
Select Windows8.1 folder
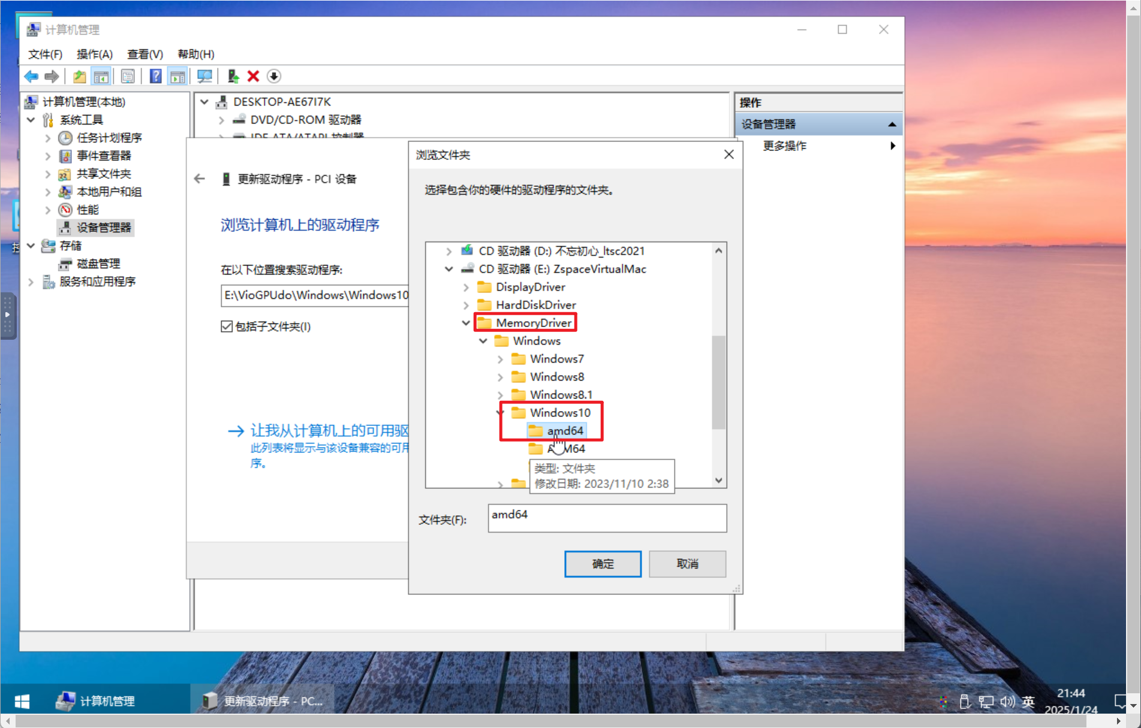[561, 395]
